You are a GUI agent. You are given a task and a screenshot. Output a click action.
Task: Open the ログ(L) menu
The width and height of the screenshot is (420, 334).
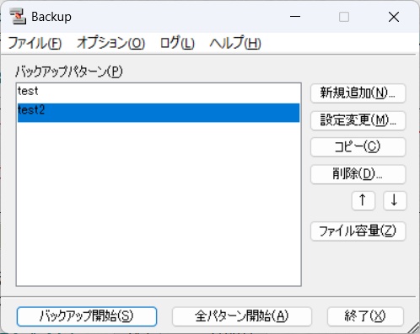pyautogui.click(x=177, y=43)
